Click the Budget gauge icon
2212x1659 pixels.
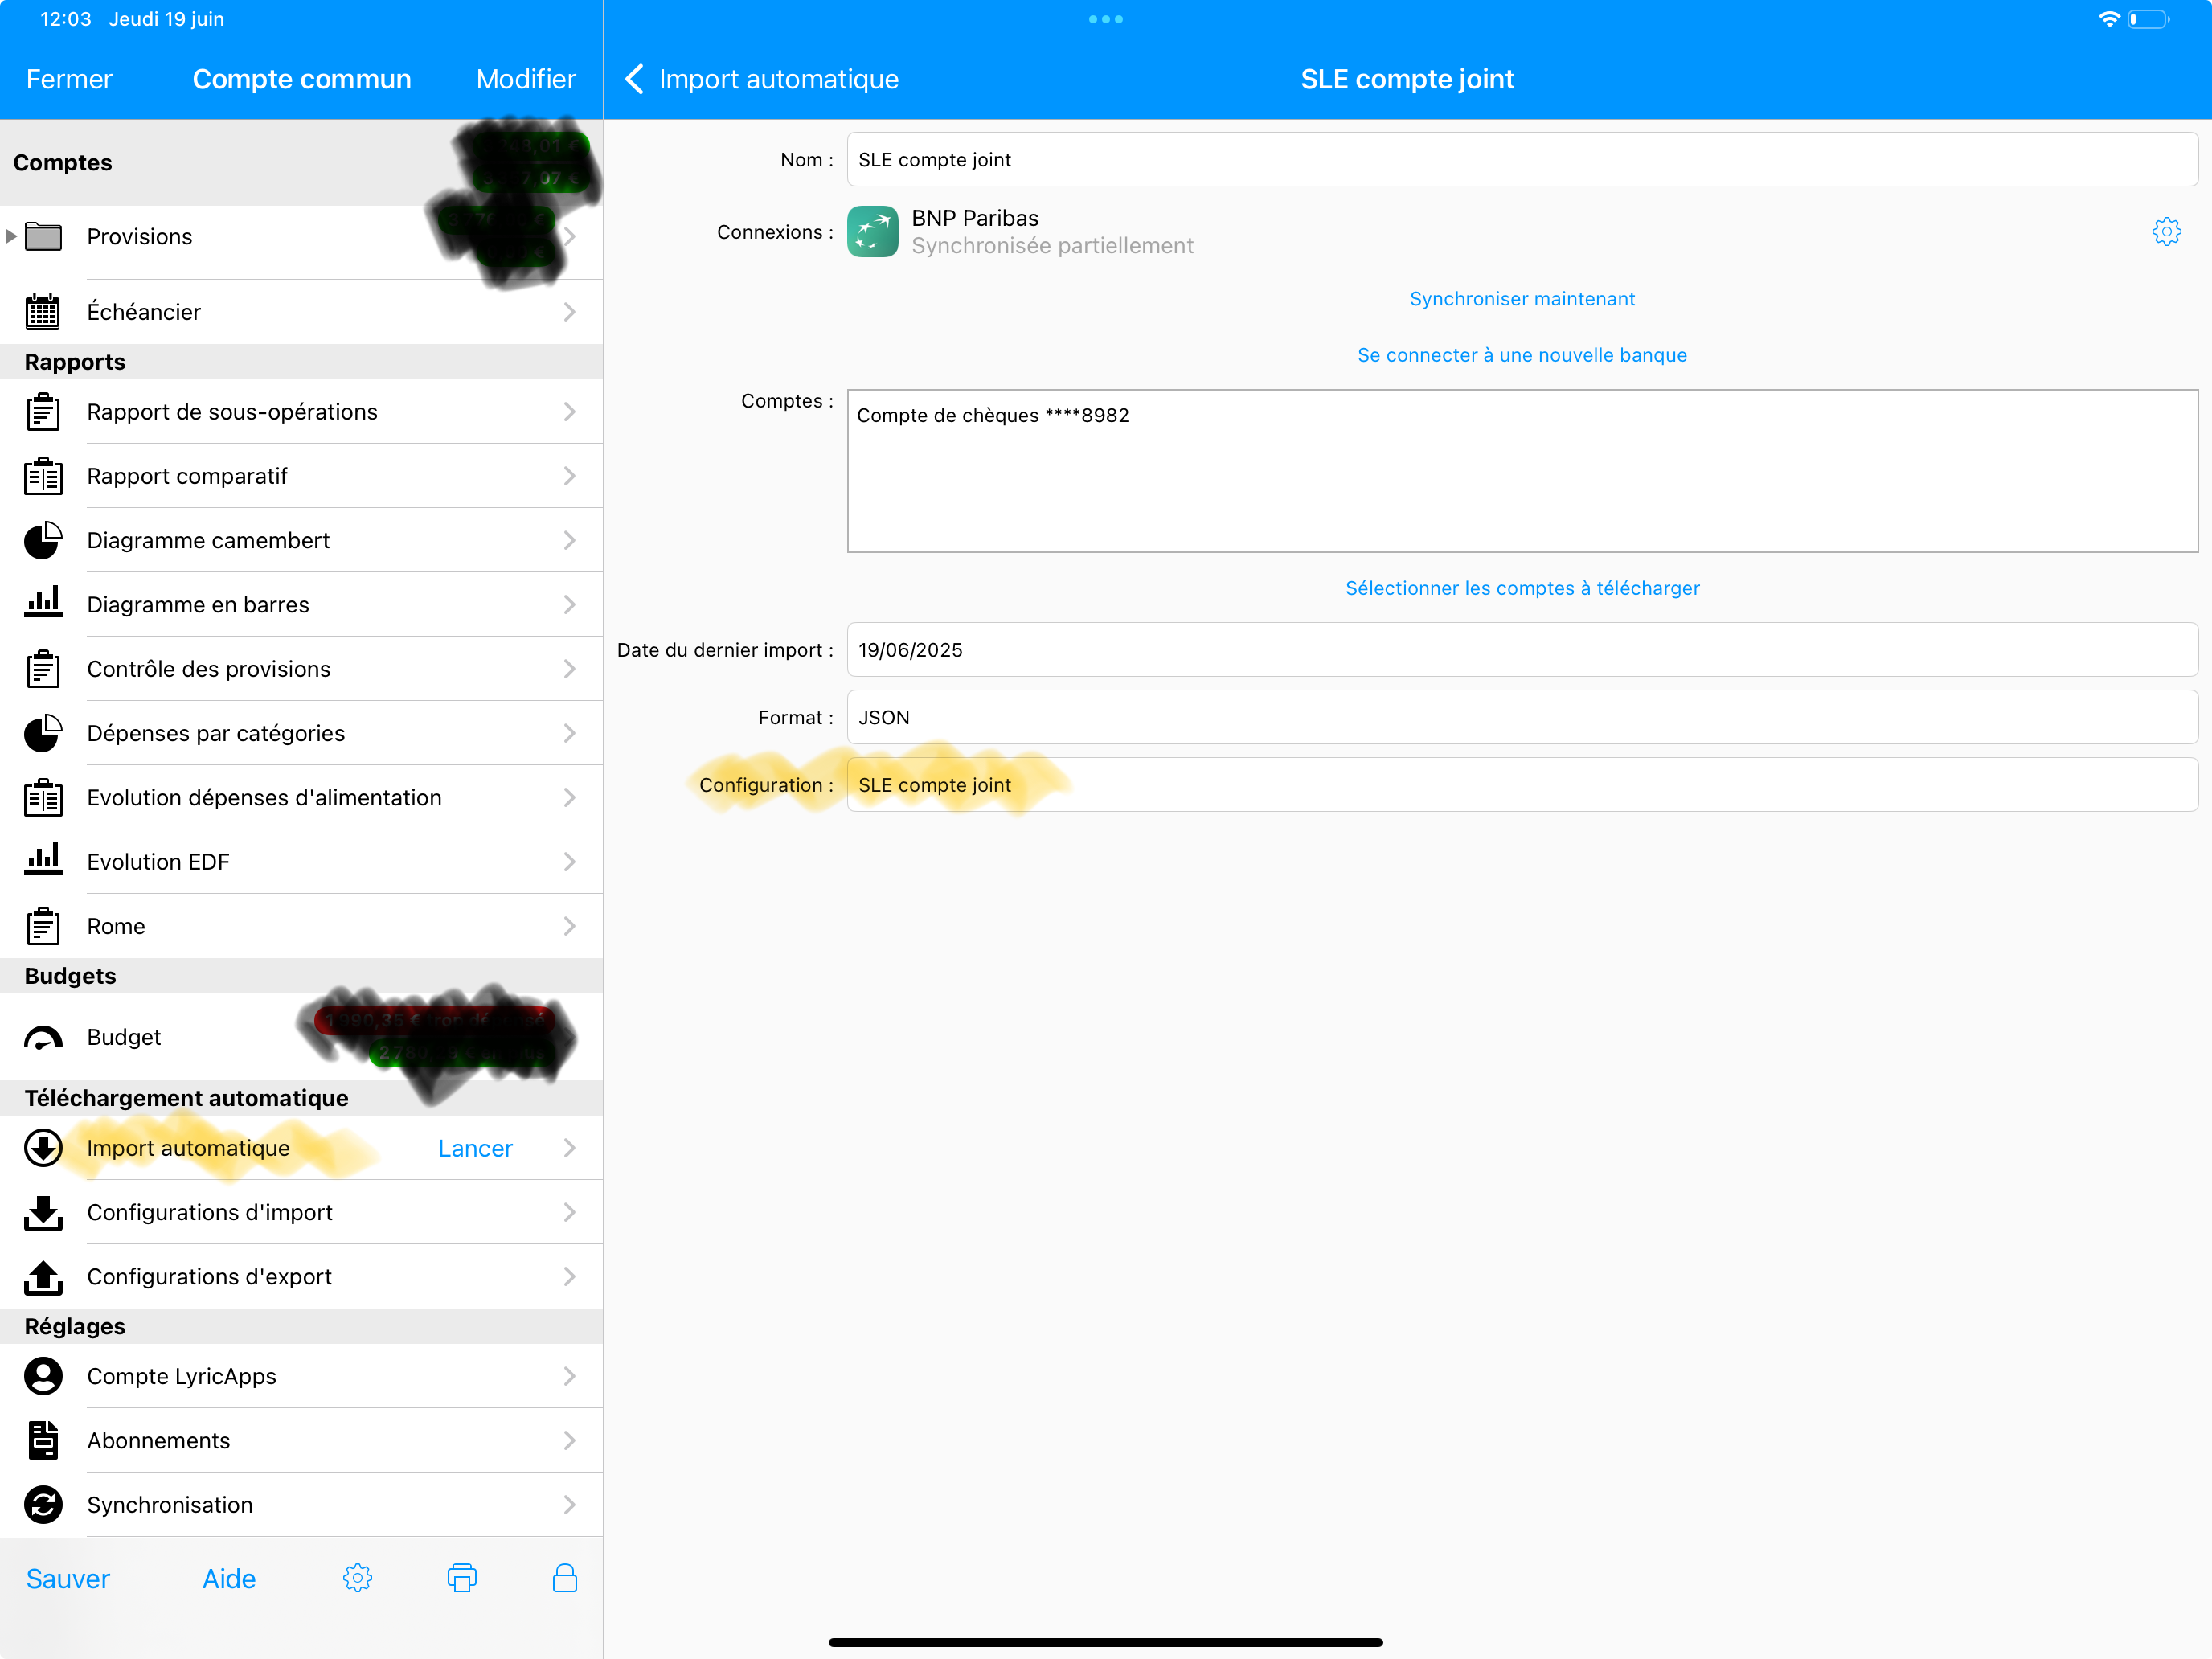[x=43, y=1038]
